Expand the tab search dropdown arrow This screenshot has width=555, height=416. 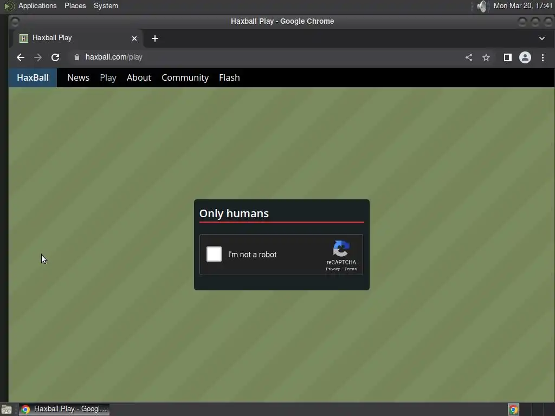pyautogui.click(x=541, y=38)
